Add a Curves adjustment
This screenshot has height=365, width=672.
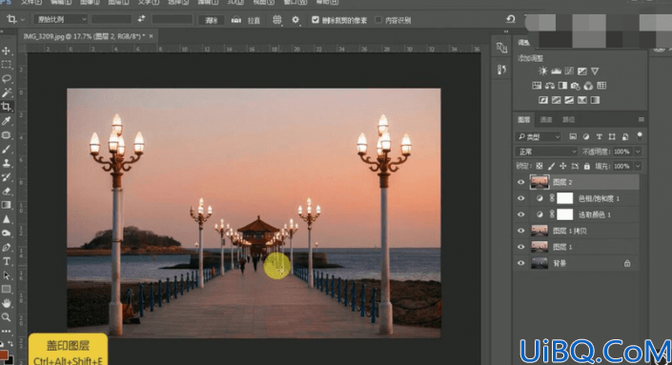[x=569, y=71]
